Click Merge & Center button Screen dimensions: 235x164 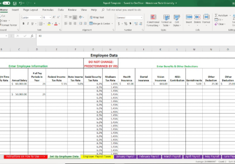pyautogui.click(x=100, y=24)
